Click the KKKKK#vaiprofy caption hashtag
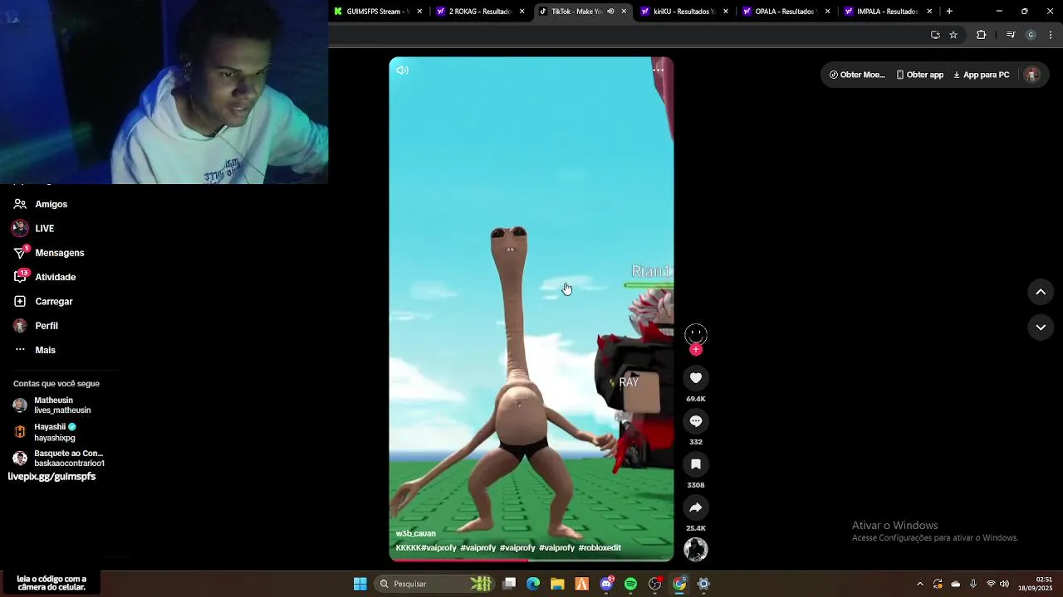This screenshot has width=1063, height=597. pyautogui.click(x=426, y=548)
